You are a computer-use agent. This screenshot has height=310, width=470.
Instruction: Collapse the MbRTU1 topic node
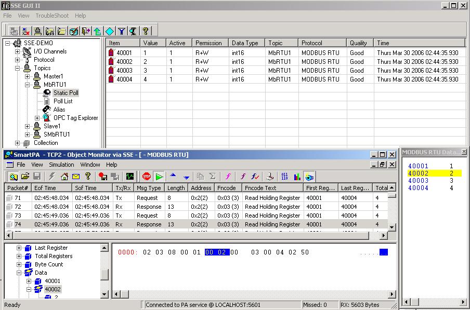(27, 85)
